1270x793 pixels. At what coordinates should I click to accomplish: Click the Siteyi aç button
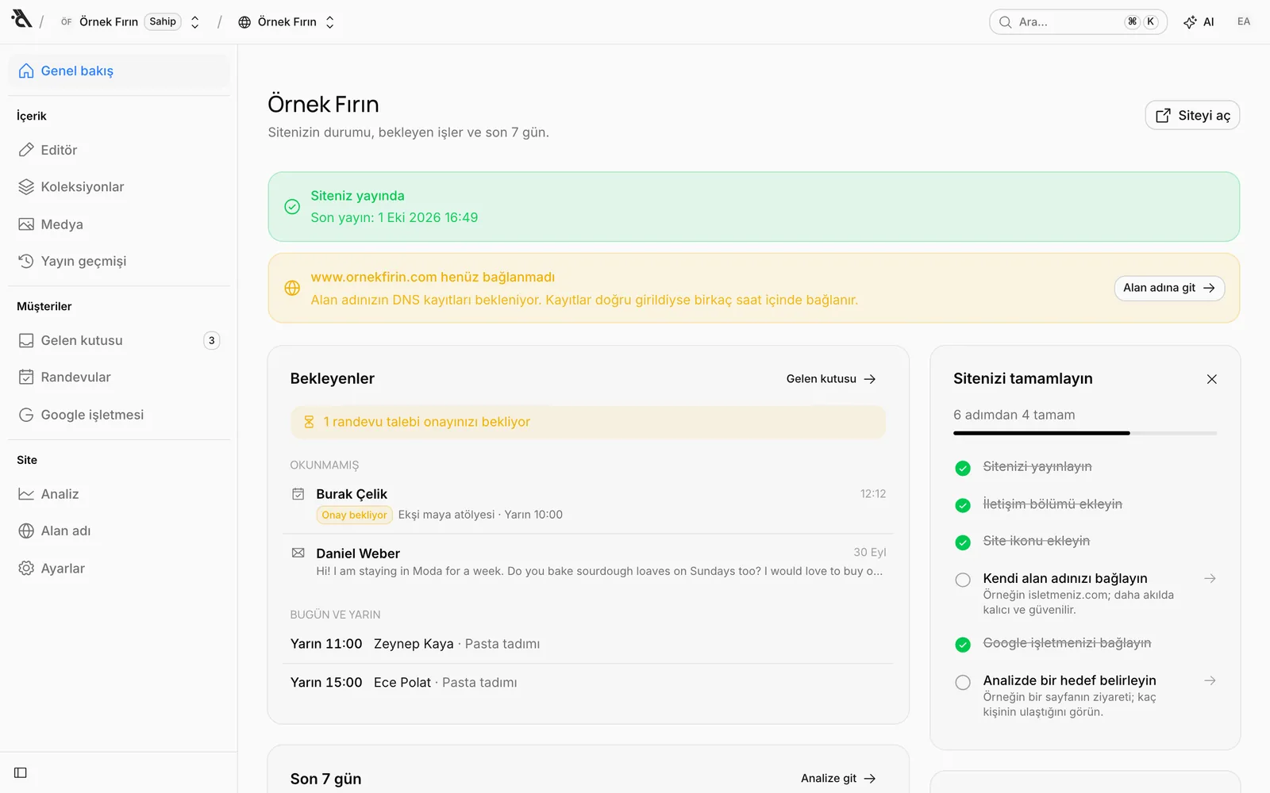[x=1192, y=116]
